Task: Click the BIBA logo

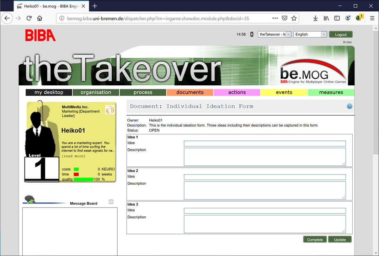Action: tap(41, 35)
